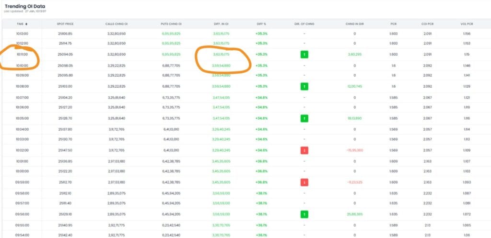This screenshot has width=491, height=238.
Task: Select the CALLS CHNG OI column header
Action: 116,24
